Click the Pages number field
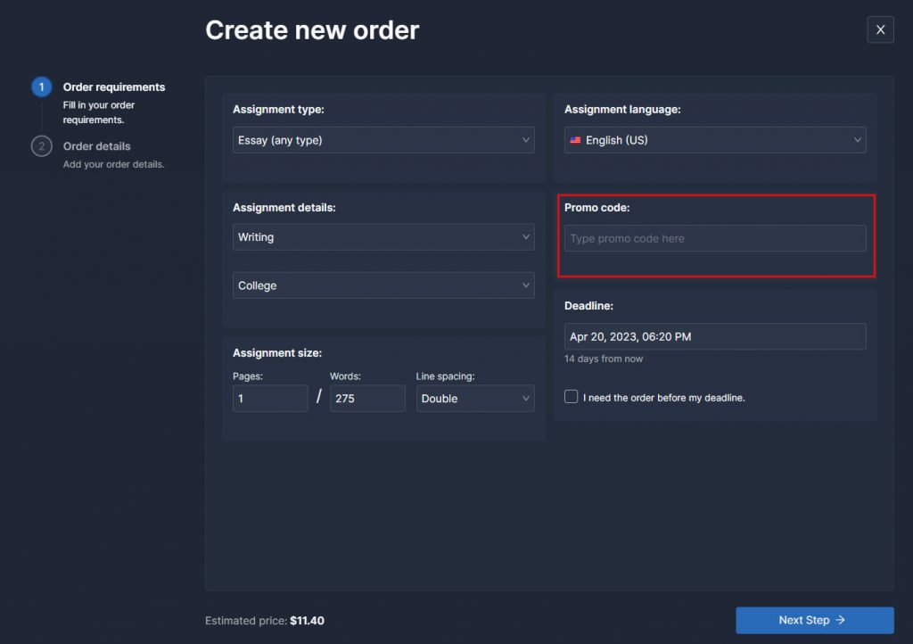The height and width of the screenshot is (644, 913). point(270,399)
